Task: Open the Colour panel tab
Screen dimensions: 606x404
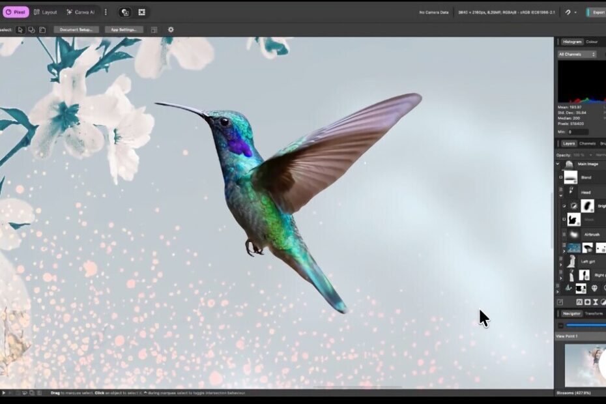Action: [592, 42]
